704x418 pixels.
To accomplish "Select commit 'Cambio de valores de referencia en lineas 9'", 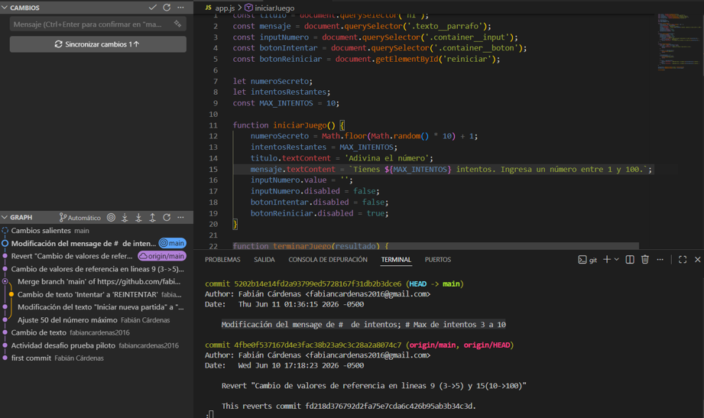I will (x=96, y=269).
